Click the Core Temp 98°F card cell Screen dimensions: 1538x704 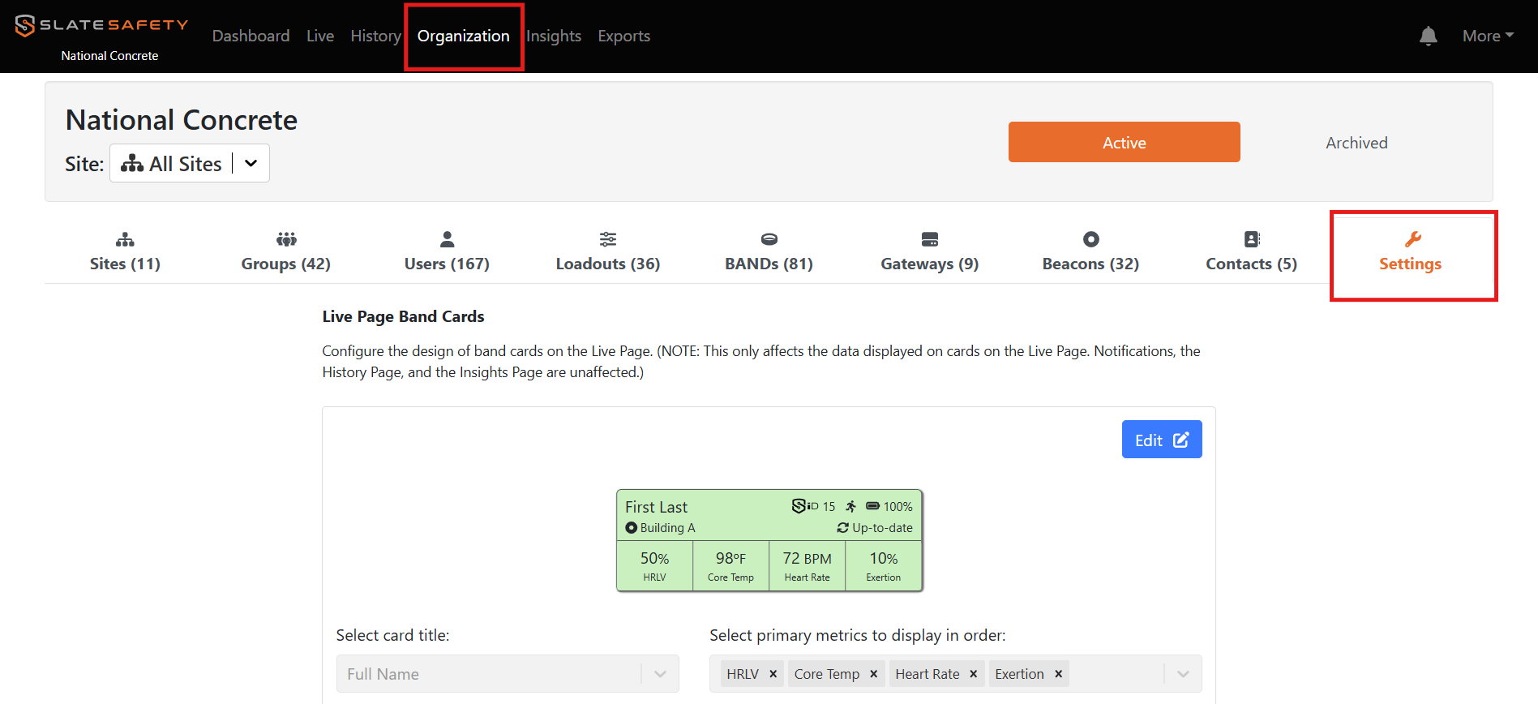730,566
